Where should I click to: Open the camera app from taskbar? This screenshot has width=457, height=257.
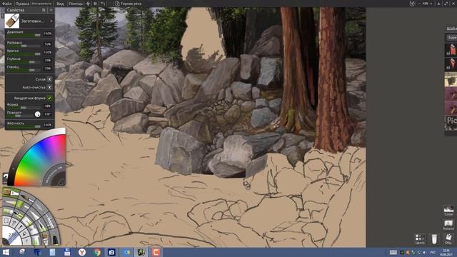111,252
